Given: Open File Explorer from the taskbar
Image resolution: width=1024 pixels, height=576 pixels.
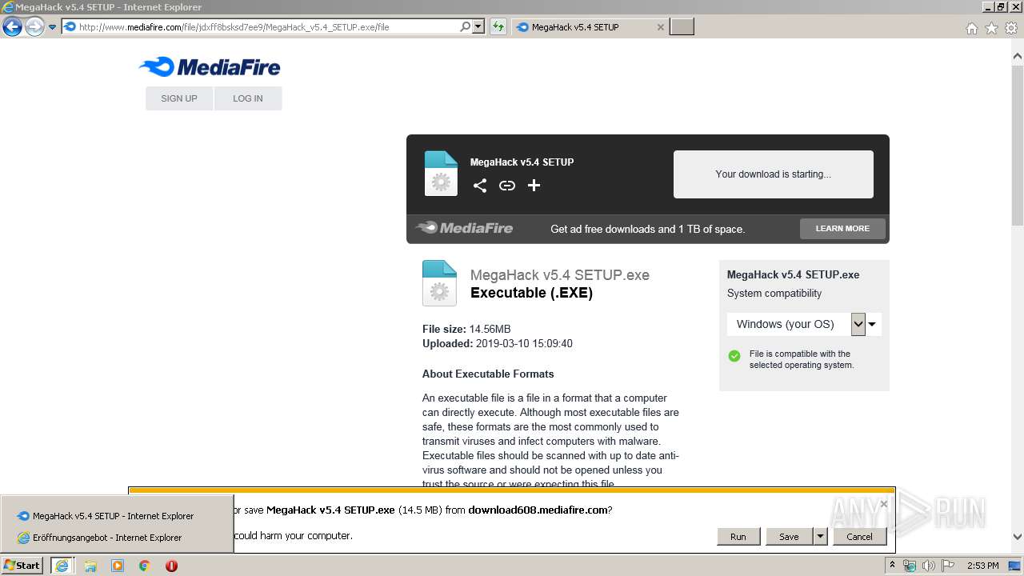Looking at the screenshot, I should 90,566.
